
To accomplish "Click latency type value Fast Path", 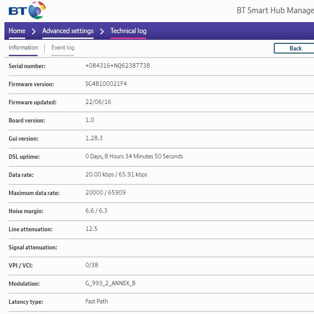I will click(97, 301).
